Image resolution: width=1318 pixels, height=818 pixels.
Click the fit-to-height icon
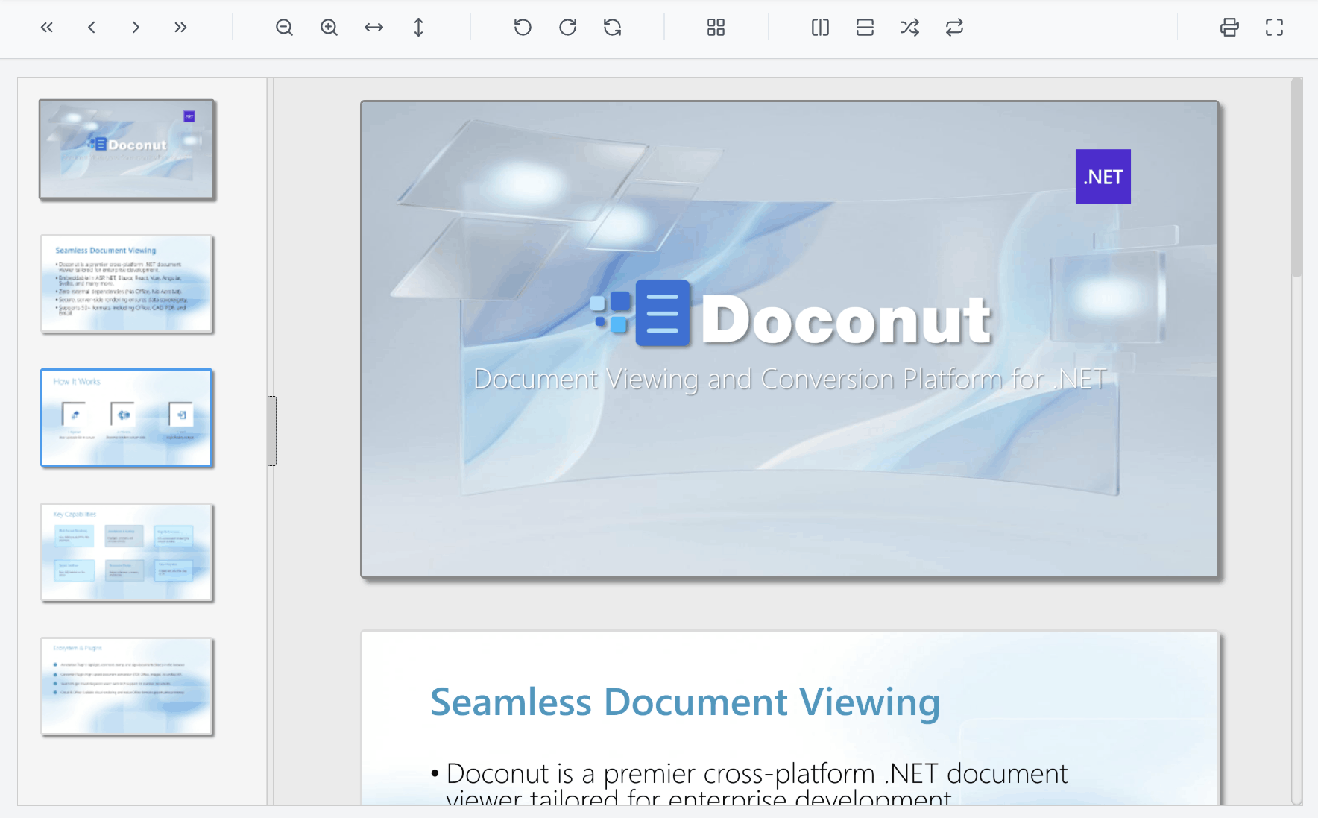click(418, 27)
